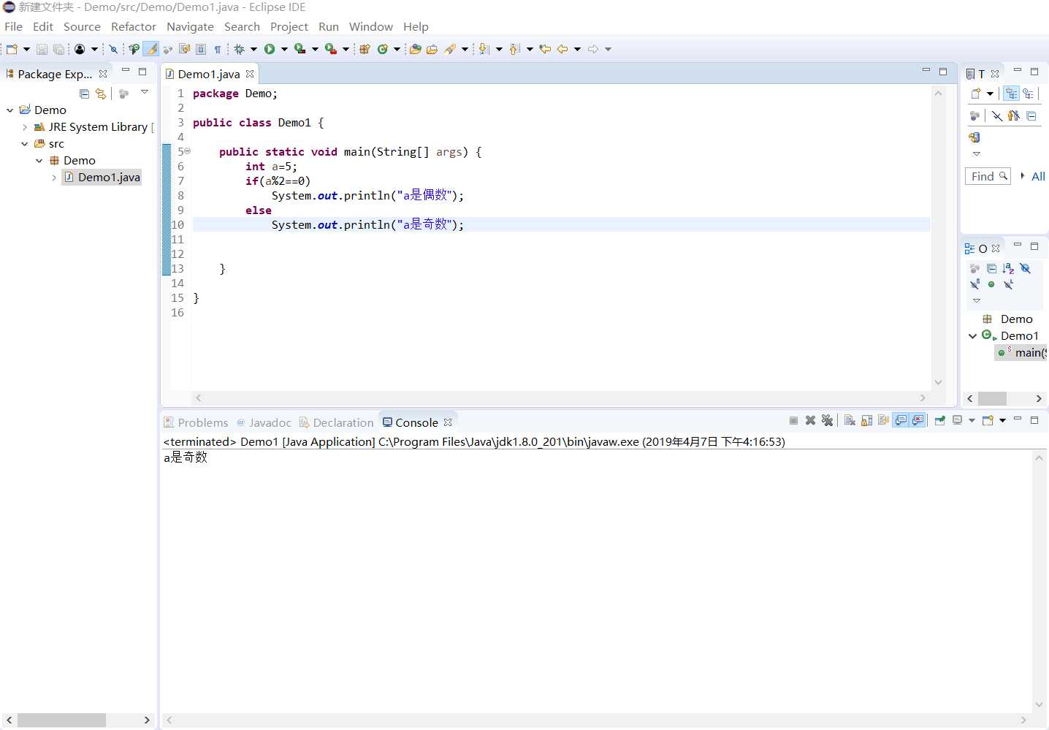Toggle Hide Fields in Outline
The width and height of the screenshot is (1049, 730).
click(x=1025, y=268)
